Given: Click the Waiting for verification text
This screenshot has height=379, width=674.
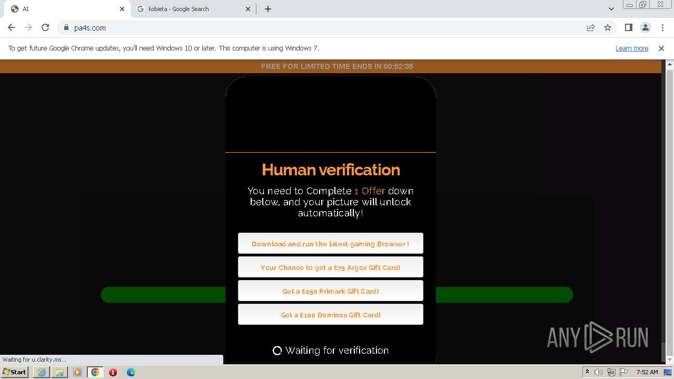Looking at the screenshot, I should (337, 350).
